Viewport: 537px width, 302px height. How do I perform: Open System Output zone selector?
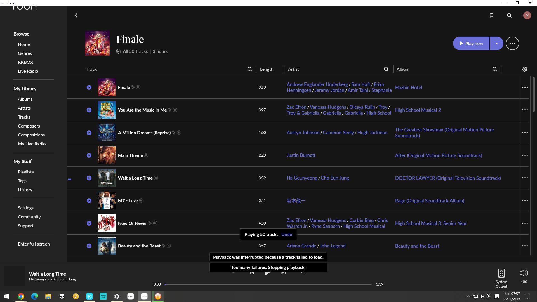click(501, 278)
